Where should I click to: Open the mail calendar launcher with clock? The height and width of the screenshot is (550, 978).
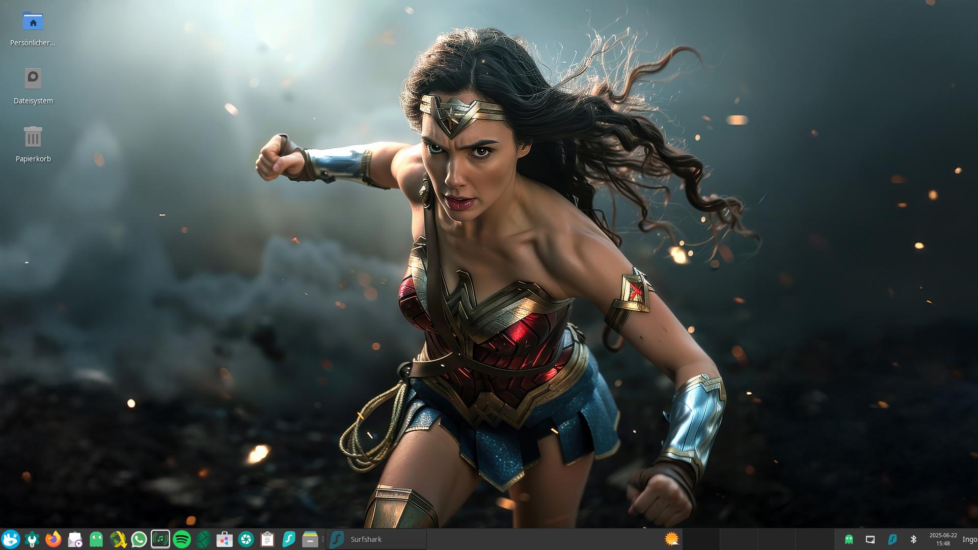click(x=75, y=539)
